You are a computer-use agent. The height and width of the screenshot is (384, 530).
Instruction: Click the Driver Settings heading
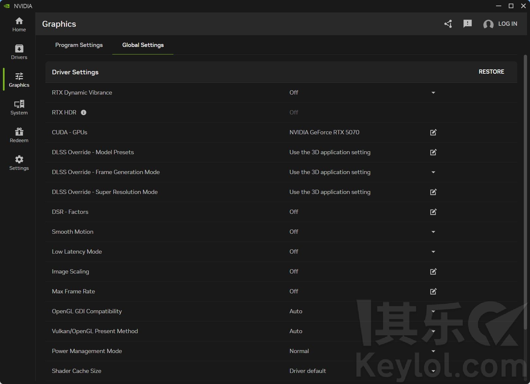pyautogui.click(x=75, y=72)
